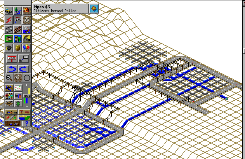Viewport: 245px width, 159px height.
Task: Open Help with the question mark button
Action: point(26,124)
